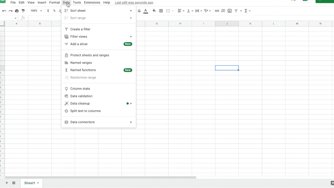Viewport: 334px width, 188px height.
Task: Click the horizontal scrollbar
Action: 100,178
